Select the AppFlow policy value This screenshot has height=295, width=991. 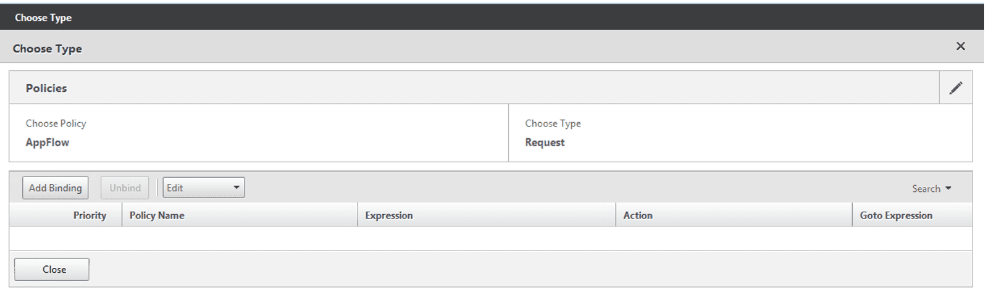48,143
